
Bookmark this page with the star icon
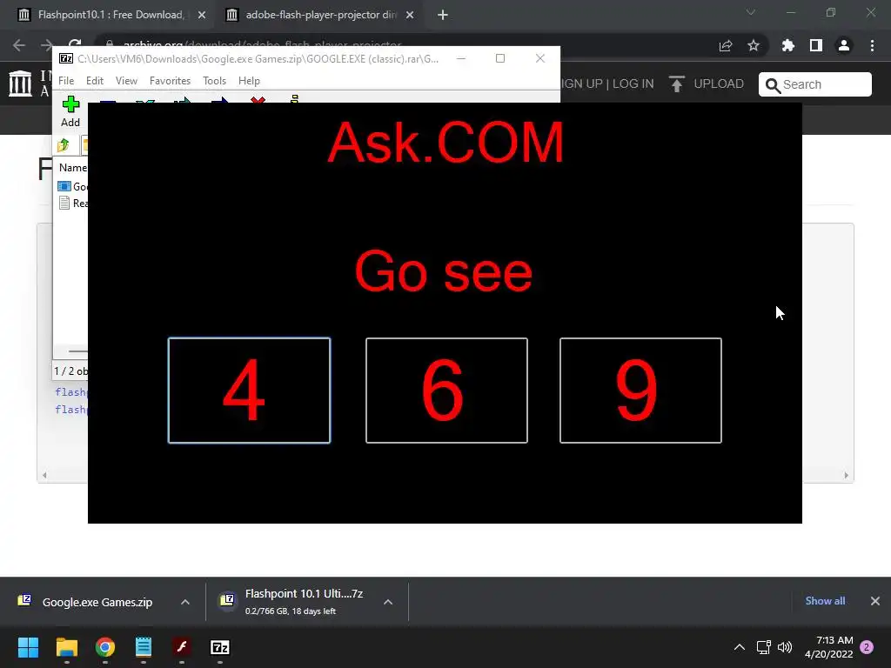754,45
